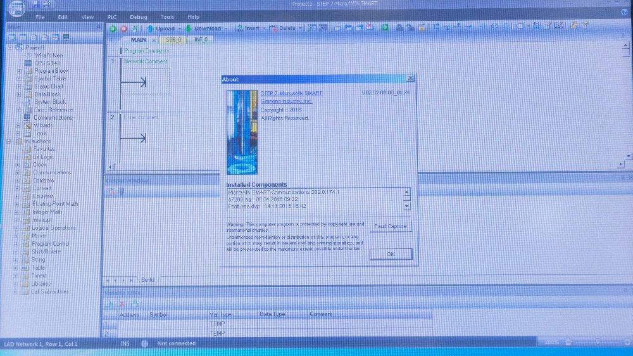The width and height of the screenshot is (633, 356).
Task: Collapse the Instructions tree node
Action: click(9, 141)
